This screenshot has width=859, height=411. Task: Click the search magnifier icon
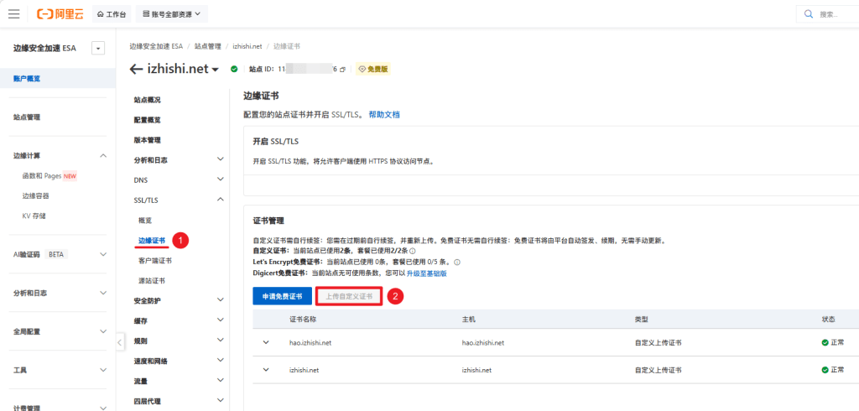(808, 14)
